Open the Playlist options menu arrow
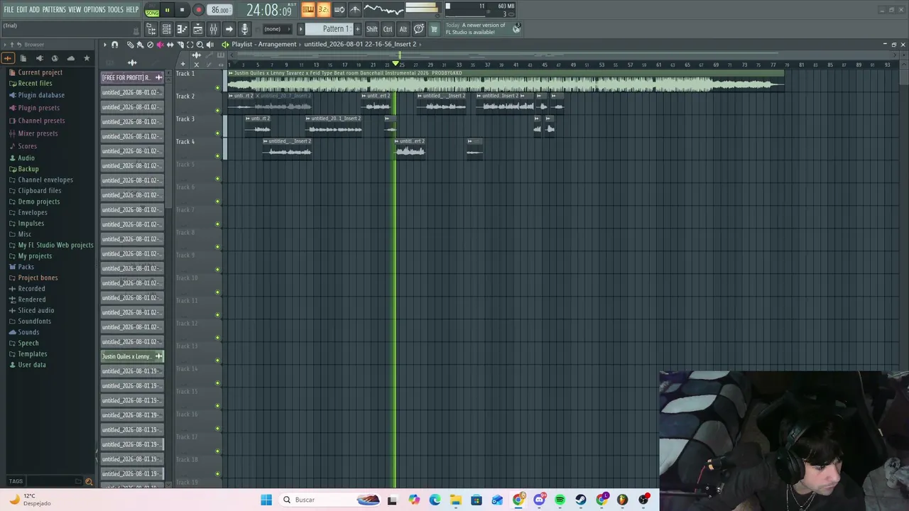 (x=104, y=45)
